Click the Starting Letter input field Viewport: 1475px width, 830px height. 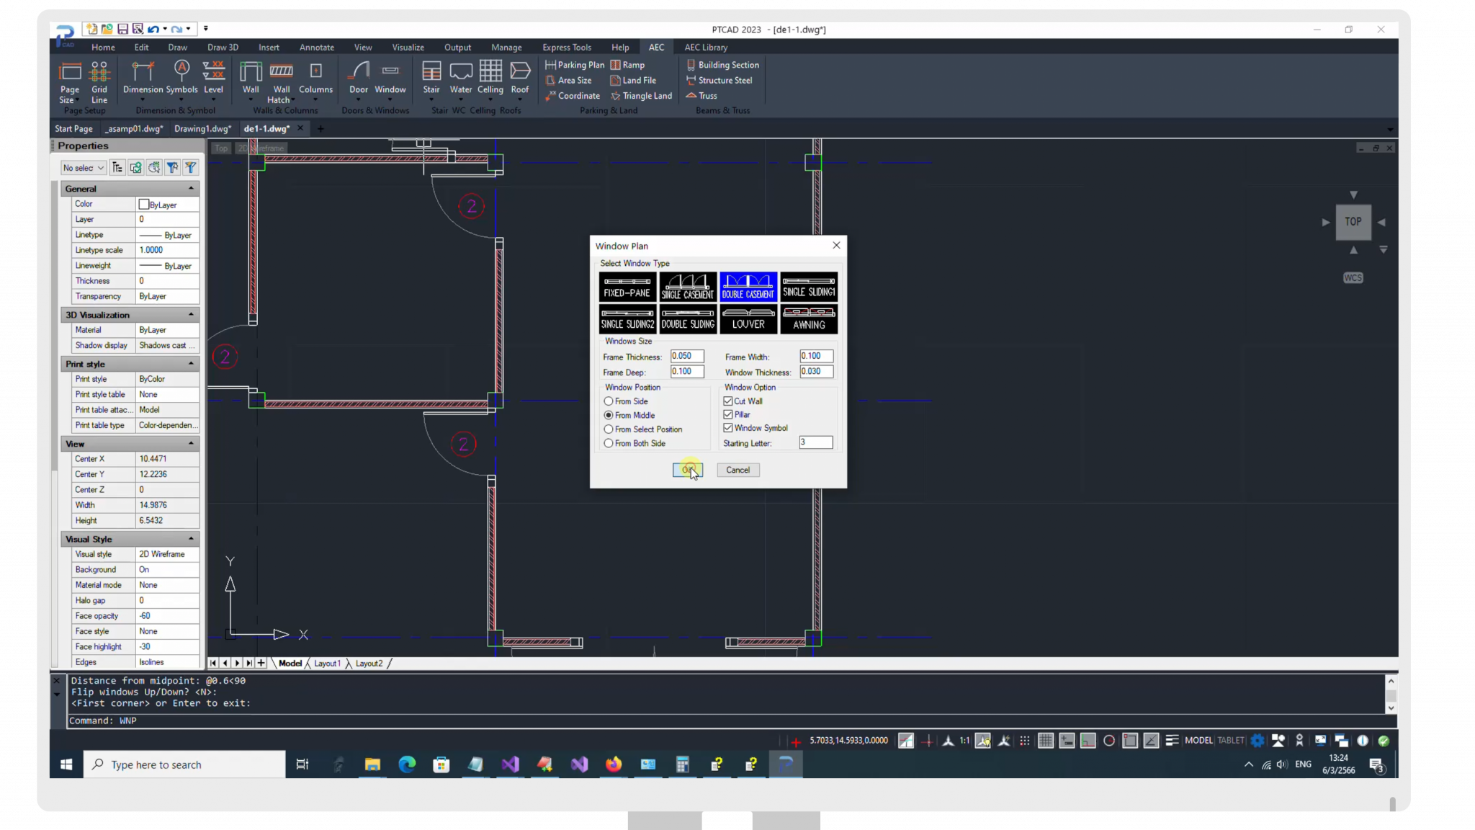coord(815,443)
